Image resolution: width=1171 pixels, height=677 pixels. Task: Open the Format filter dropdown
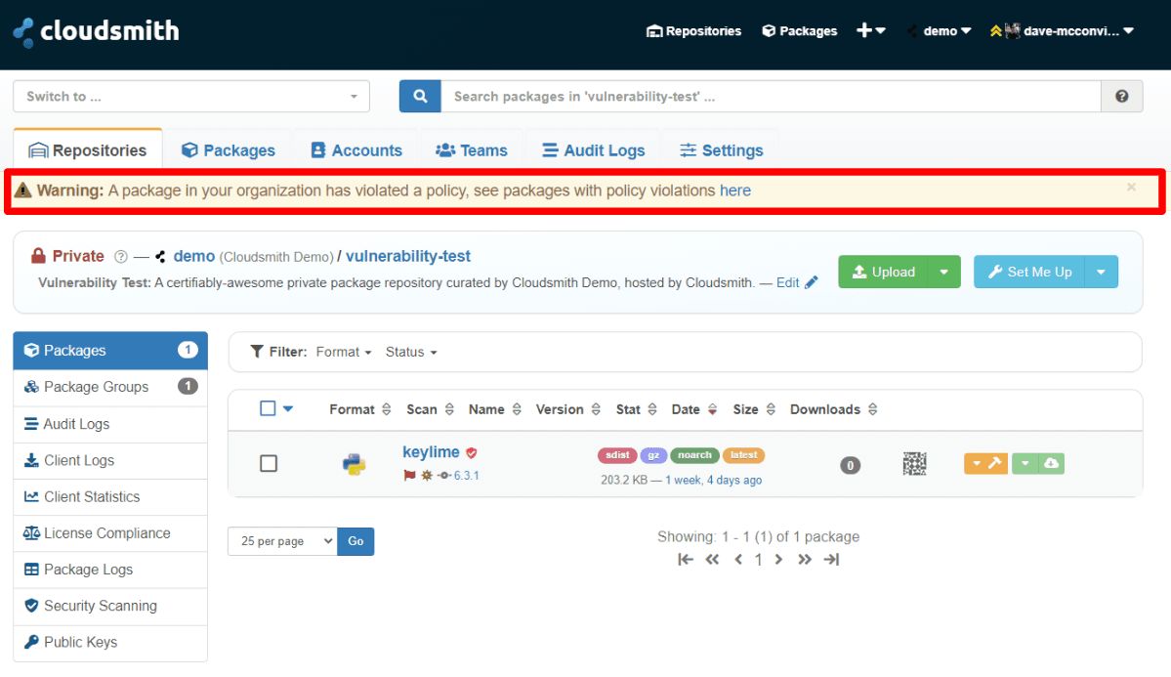coord(343,352)
